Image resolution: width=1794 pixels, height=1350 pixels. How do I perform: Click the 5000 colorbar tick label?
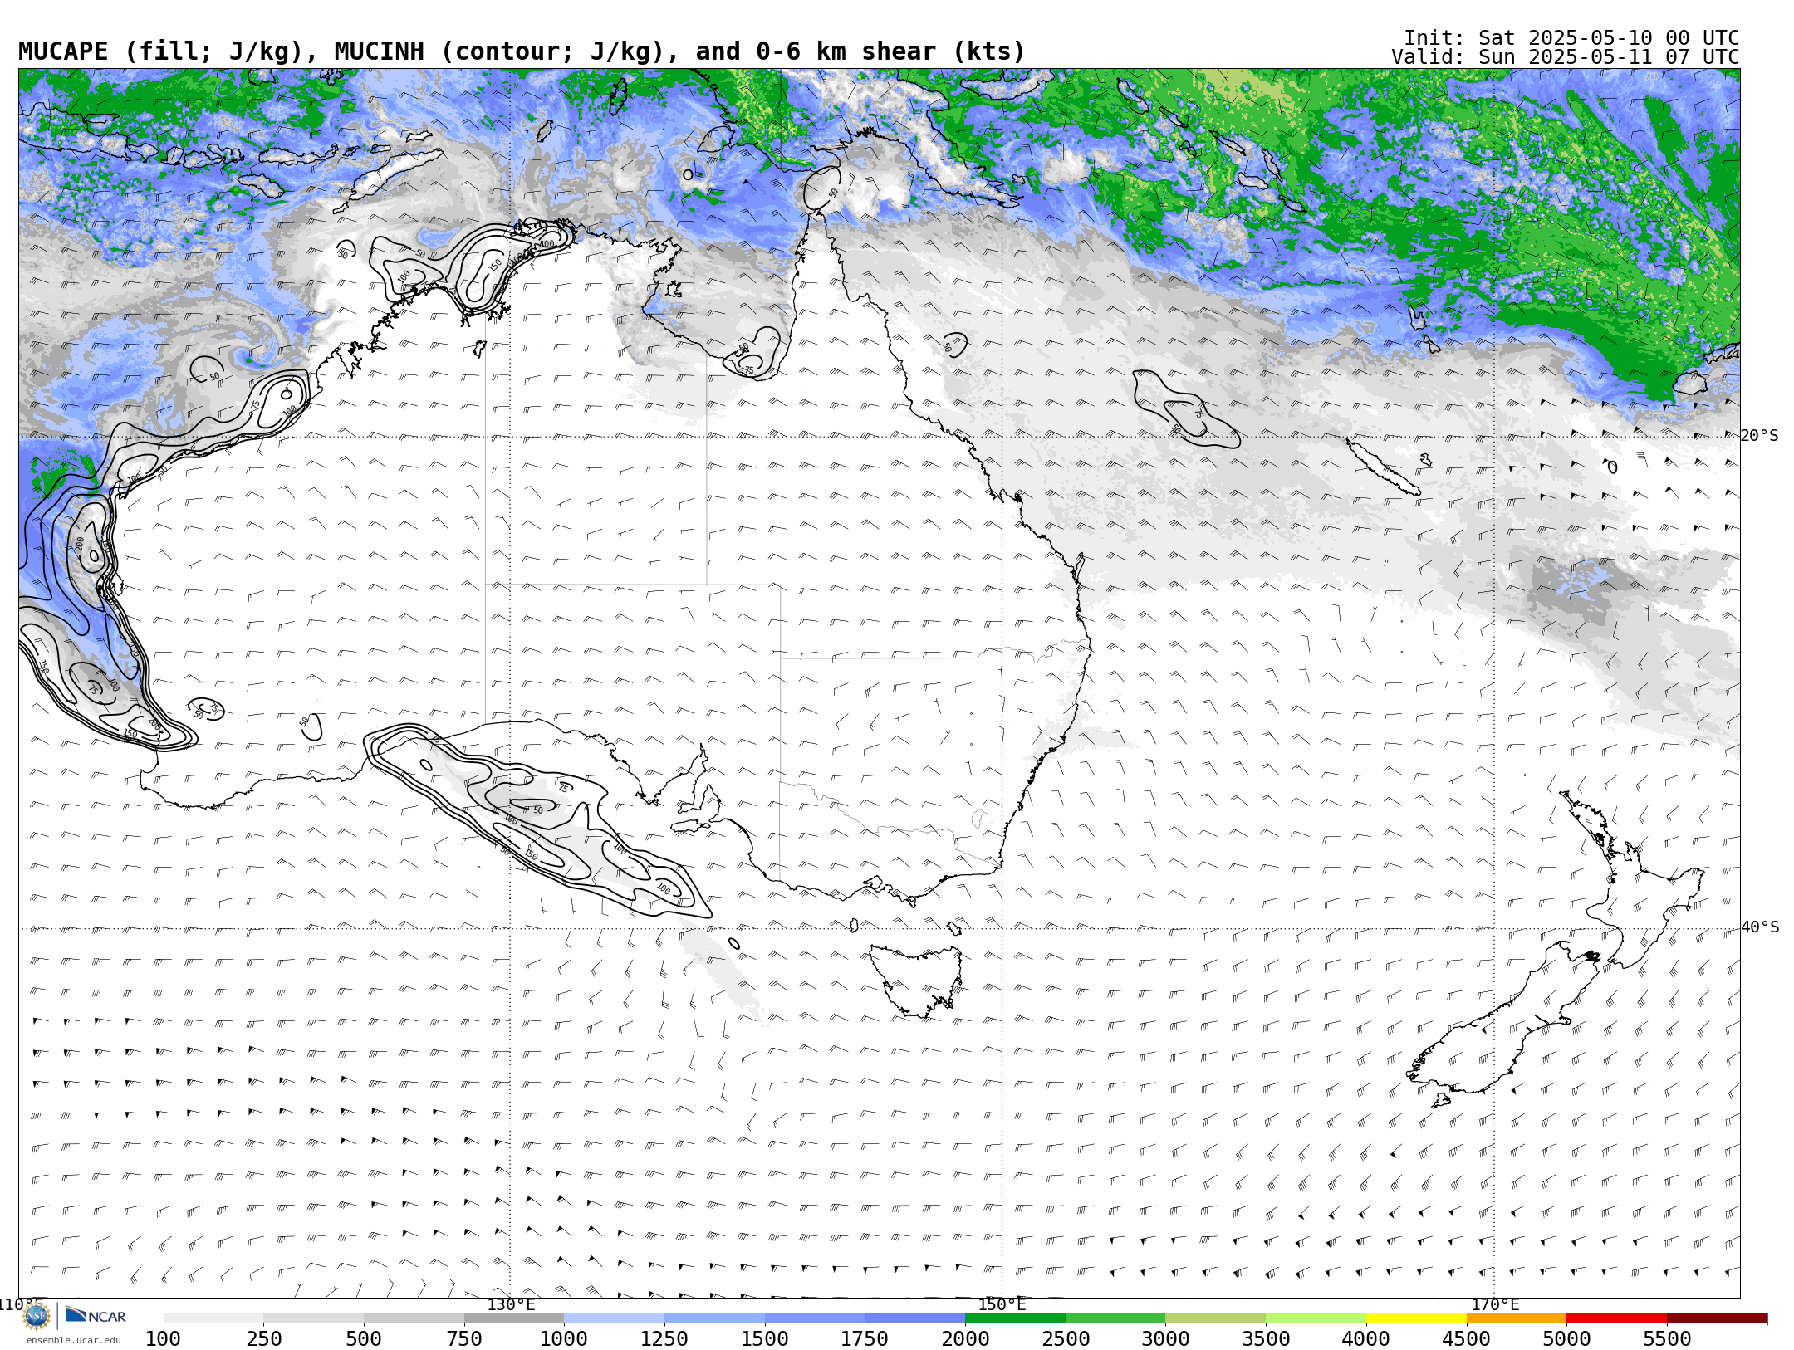pos(1566,1338)
